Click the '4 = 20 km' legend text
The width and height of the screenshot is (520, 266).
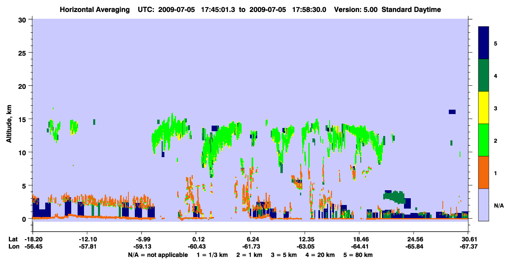(320, 254)
